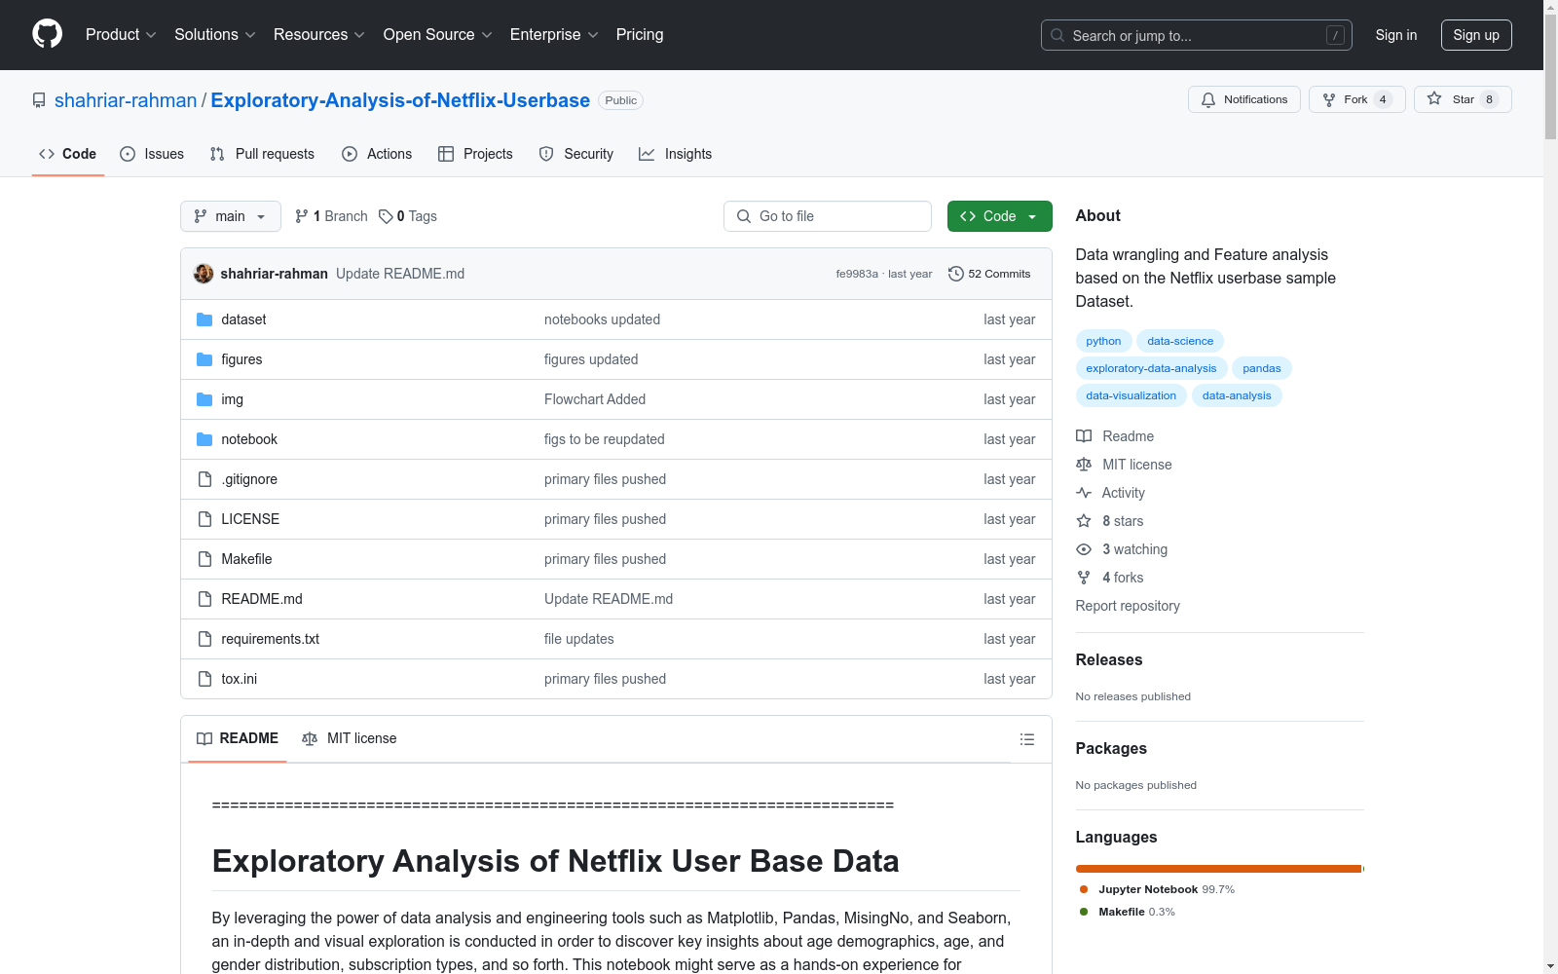Click the shahriar-rahman avatar in commit row
This screenshot has height=974, width=1558.
(x=204, y=274)
